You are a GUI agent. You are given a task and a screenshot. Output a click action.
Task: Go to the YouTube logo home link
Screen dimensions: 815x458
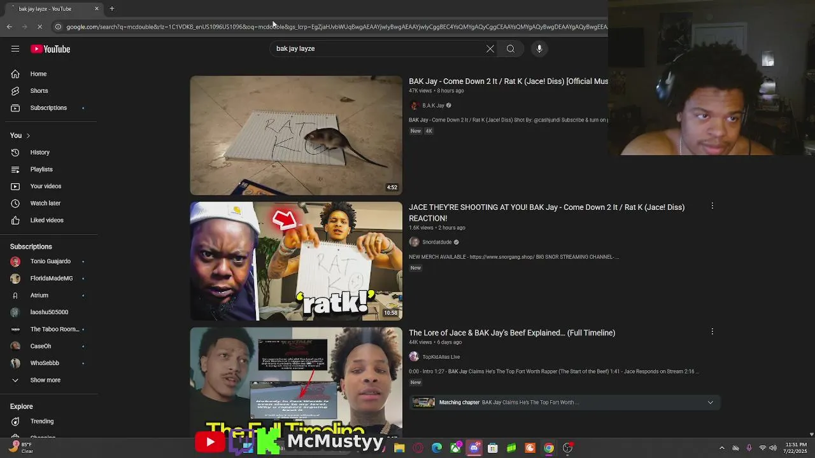click(x=50, y=49)
